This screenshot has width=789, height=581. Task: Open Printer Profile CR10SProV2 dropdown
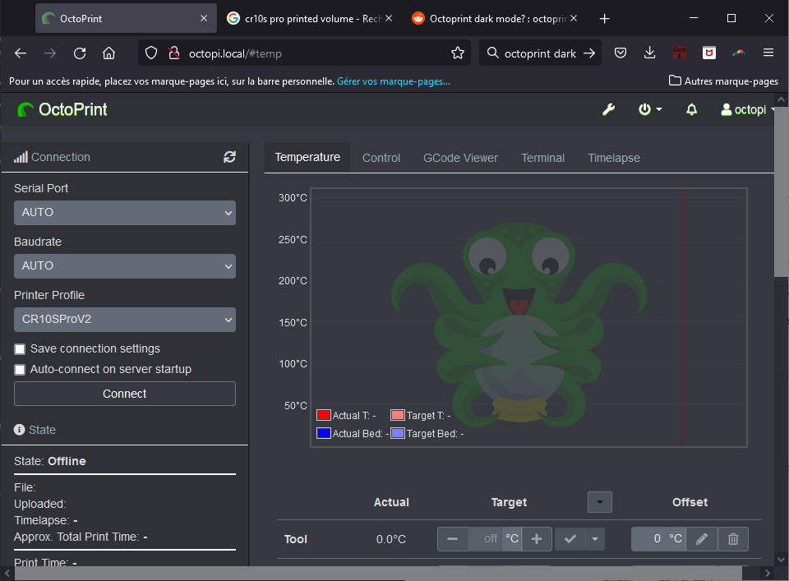125,320
